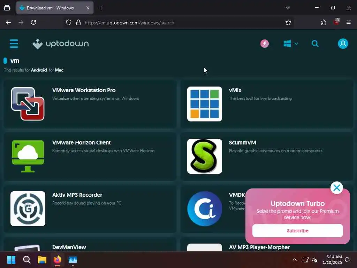Screen dimensions: 357x268
Task: Open the blue monitoring app in taskbar
Action: point(73,260)
